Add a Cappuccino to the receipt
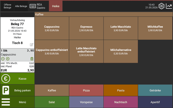 point(52,28)
